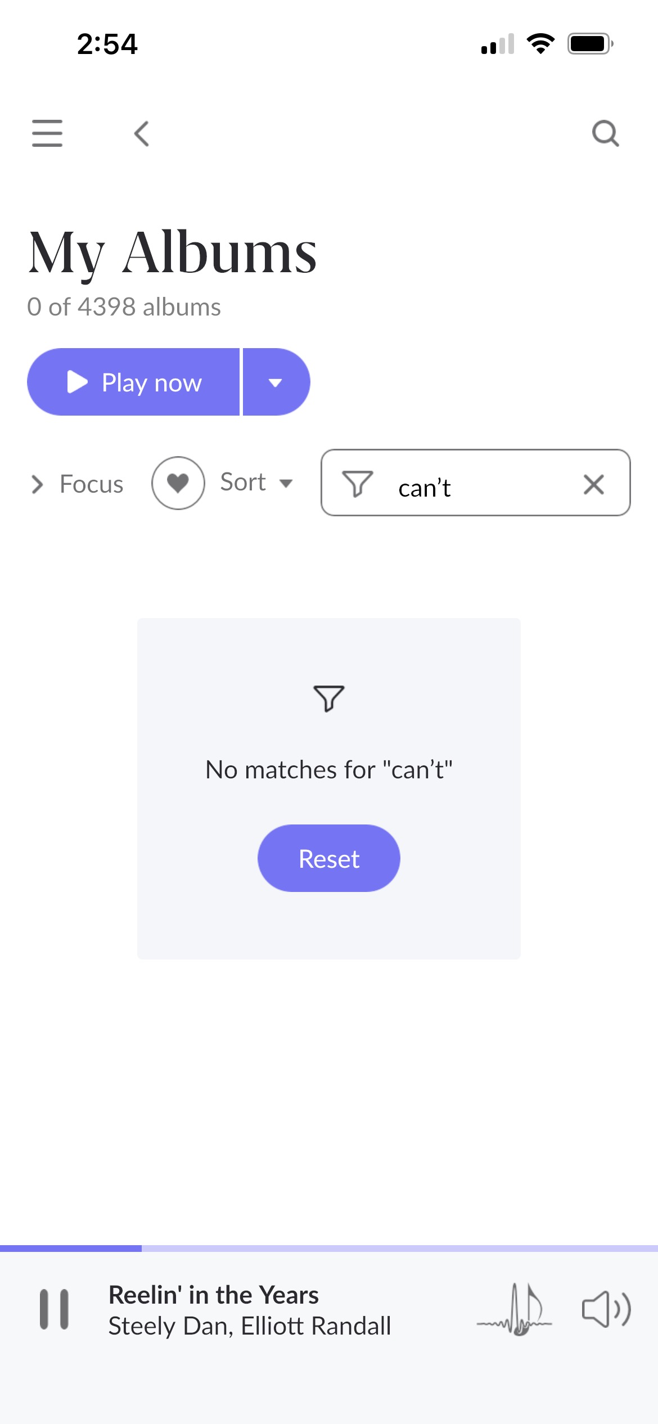The image size is (658, 1424).
Task: Open now playing Reelin' in the Years
Action: [214, 1295]
